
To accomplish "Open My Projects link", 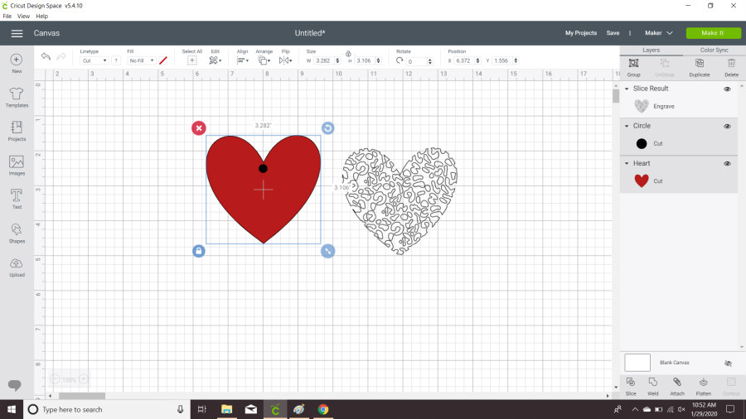I will coord(580,33).
